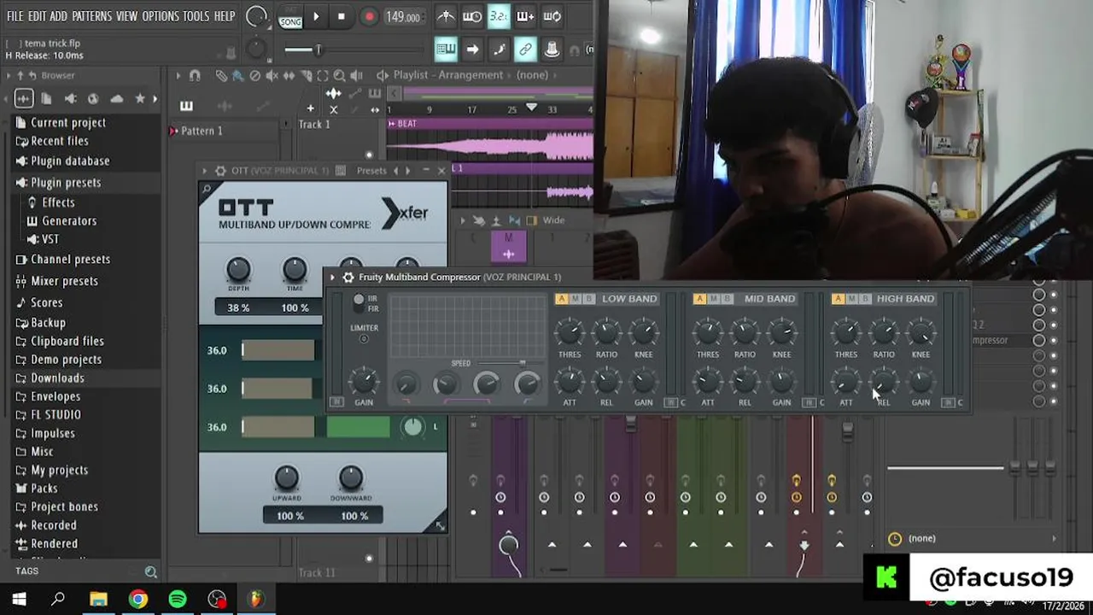Open the OPTIONS menu
1093x615 pixels.
click(161, 16)
